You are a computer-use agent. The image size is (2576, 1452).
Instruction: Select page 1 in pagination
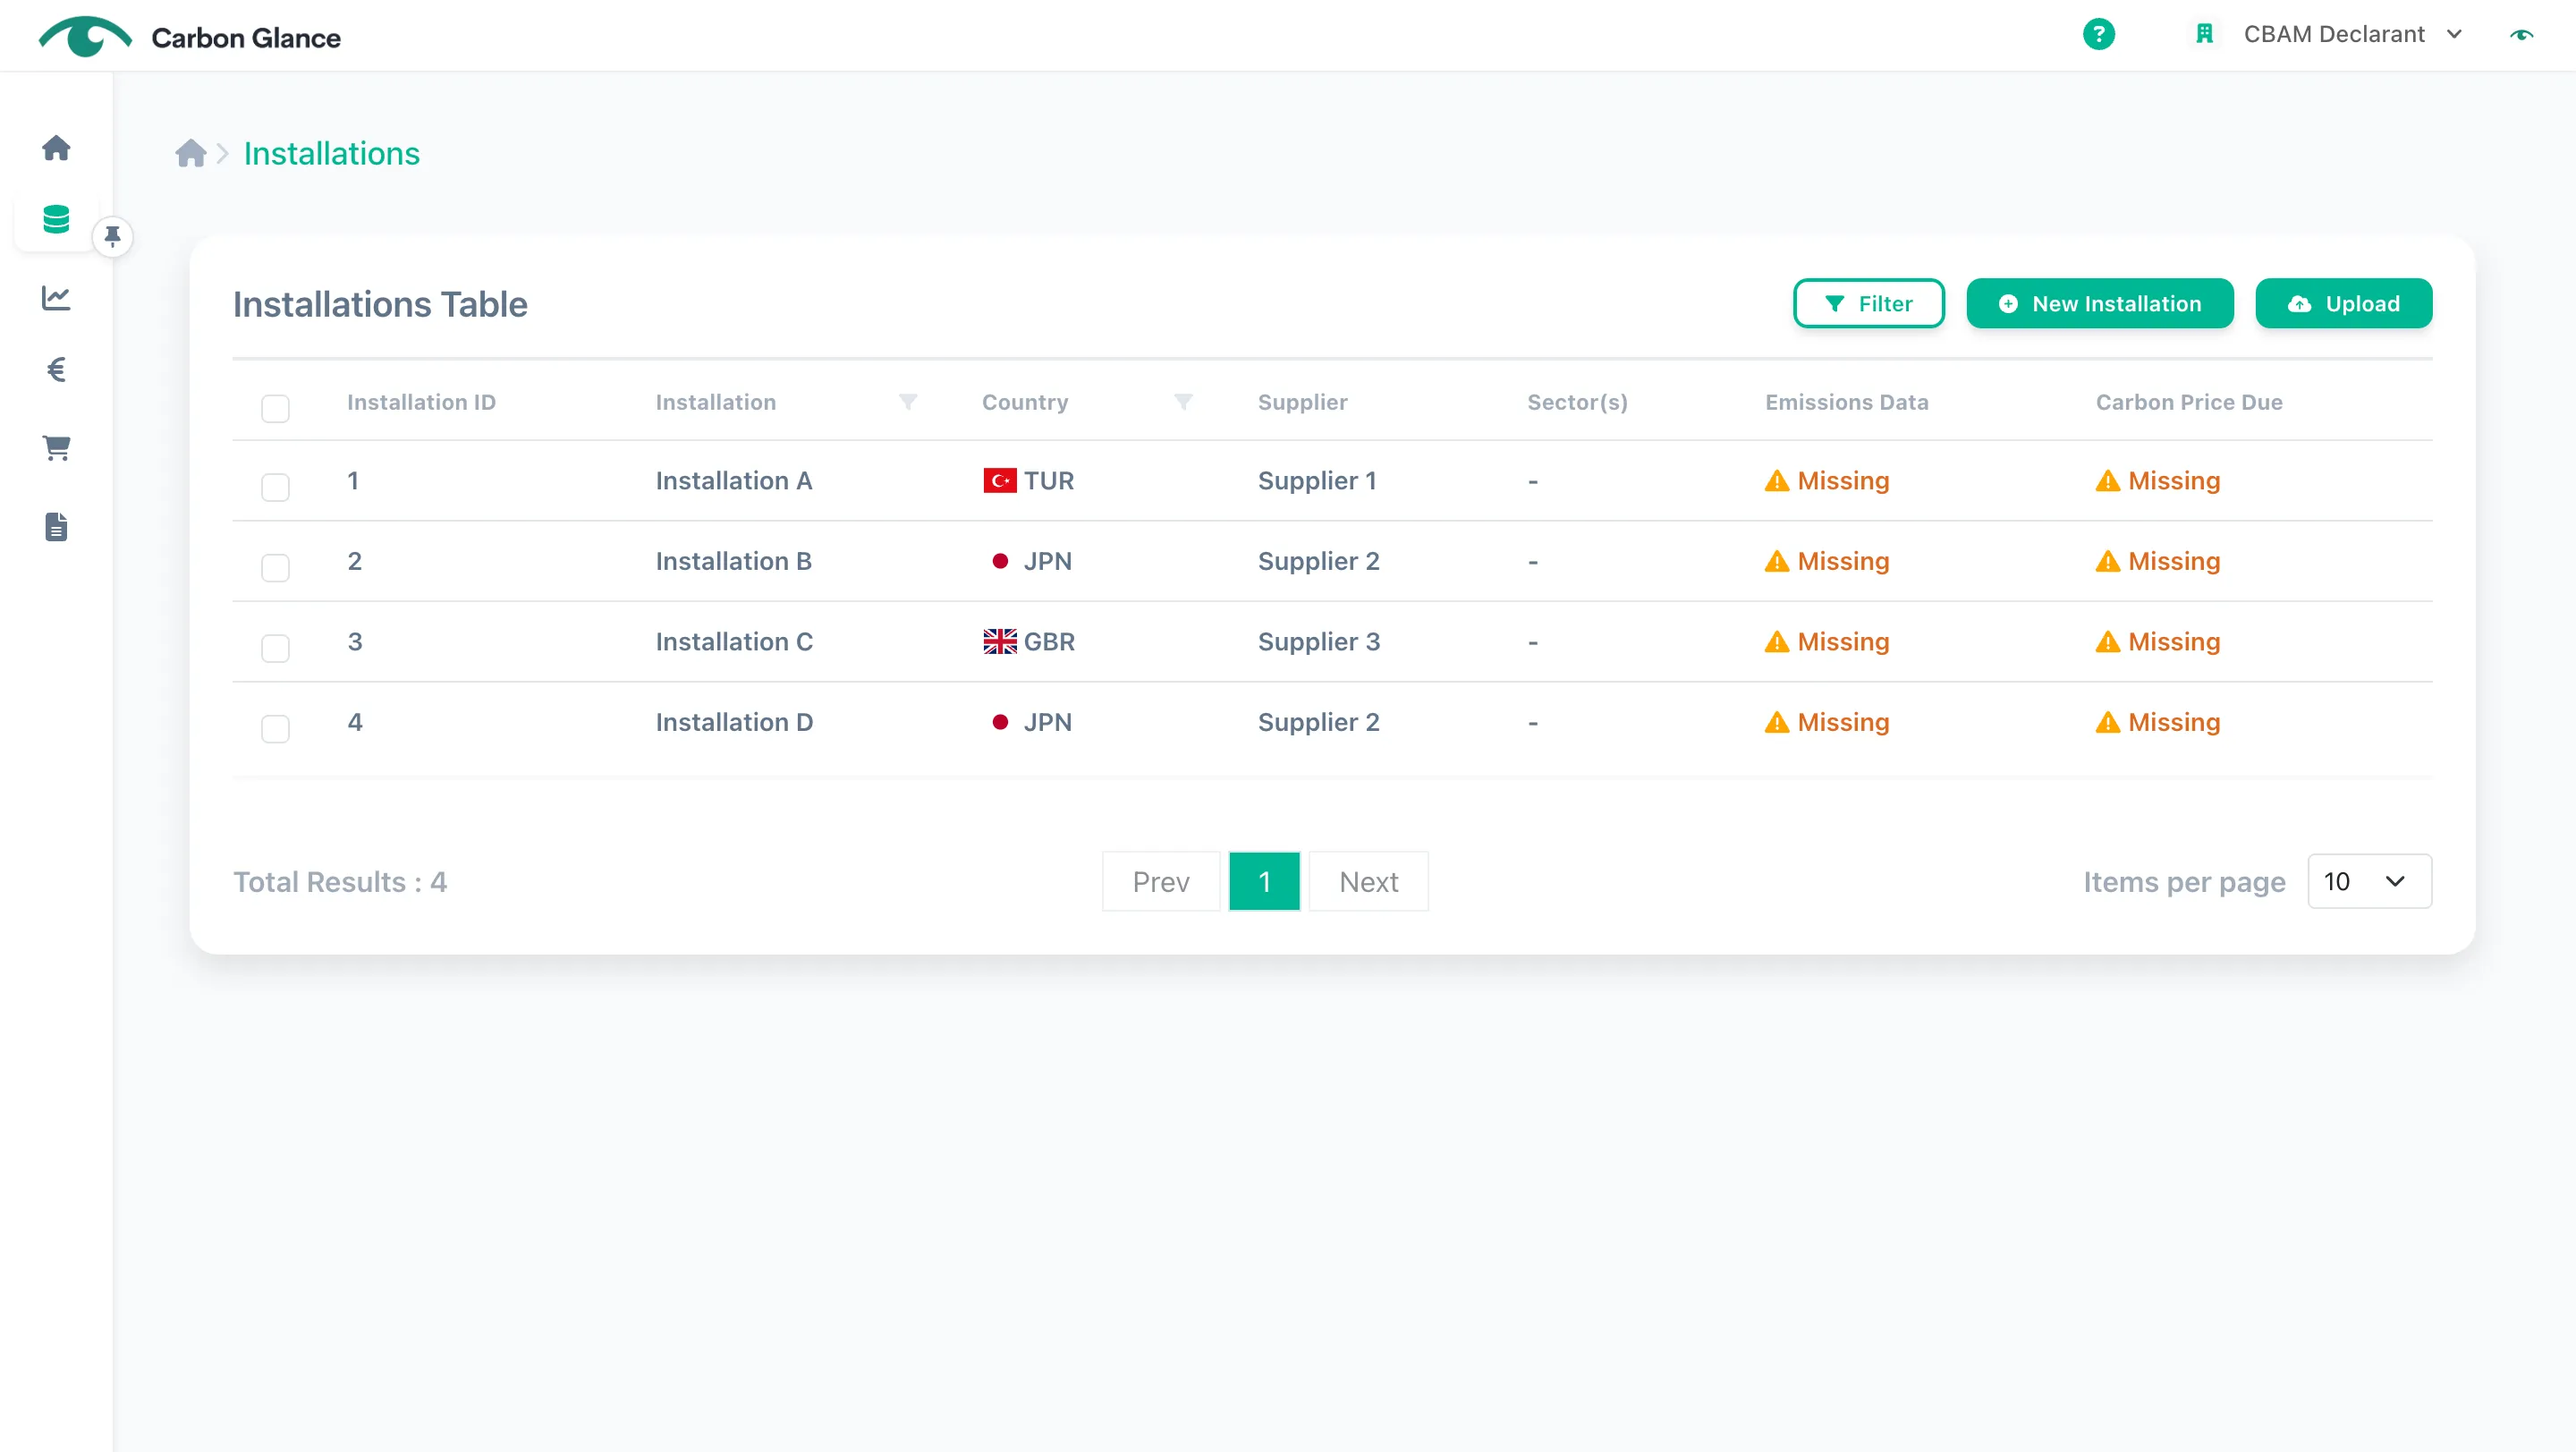pos(1264,881)
